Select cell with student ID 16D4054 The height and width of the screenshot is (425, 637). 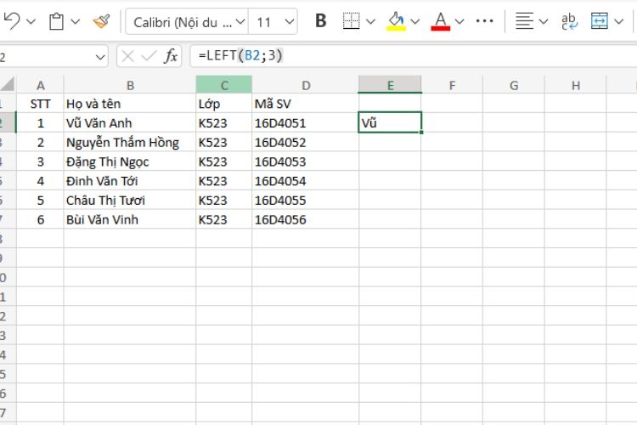(x=306, y=181)
